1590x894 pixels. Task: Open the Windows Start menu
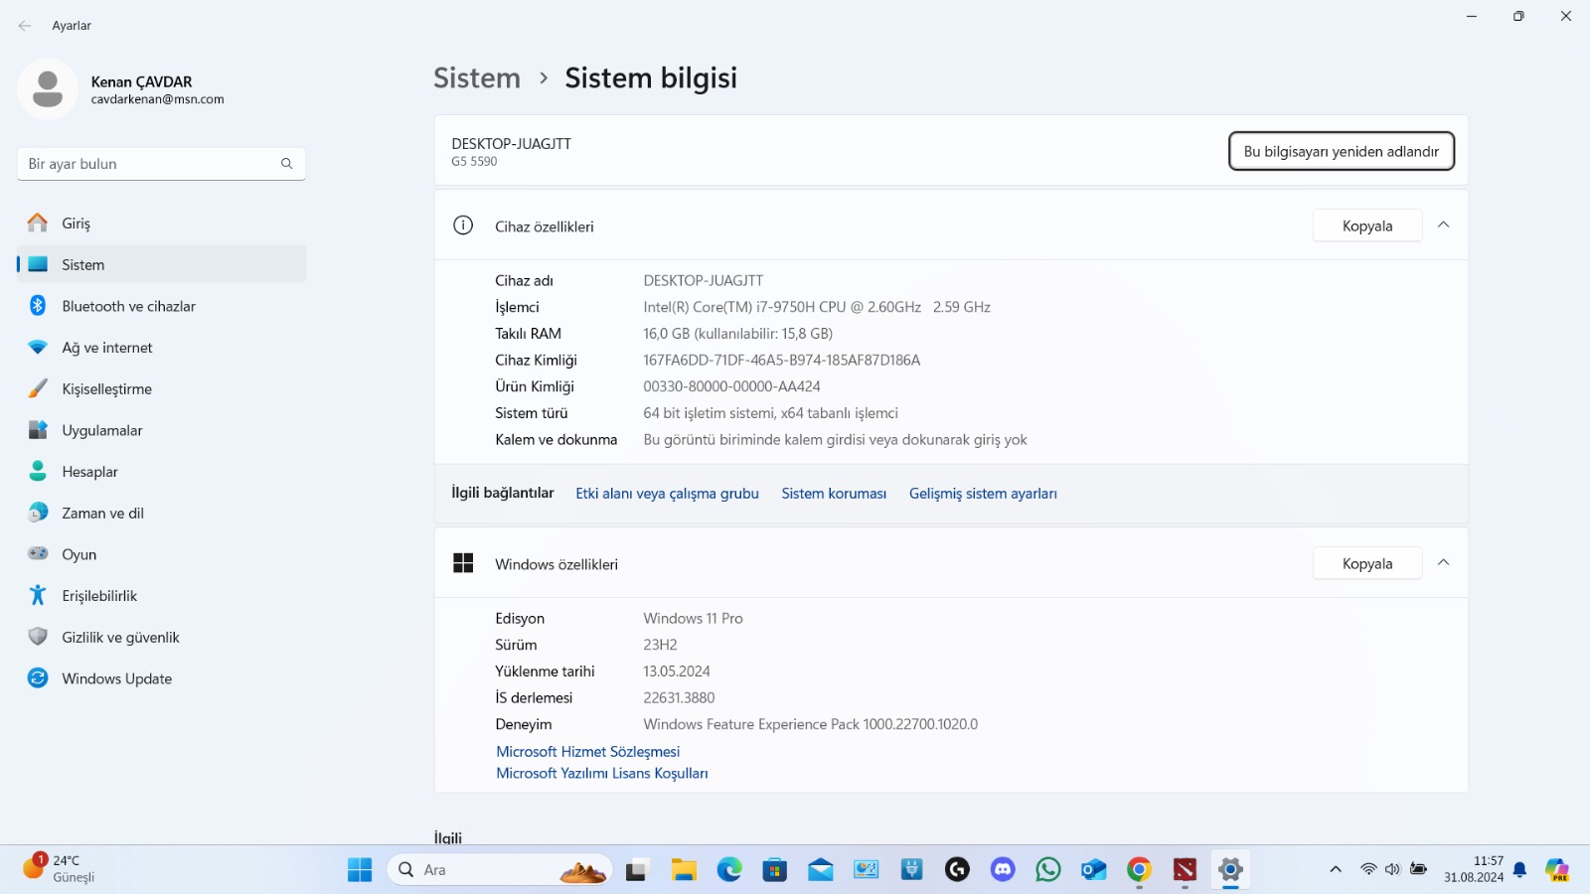[360, 870]
